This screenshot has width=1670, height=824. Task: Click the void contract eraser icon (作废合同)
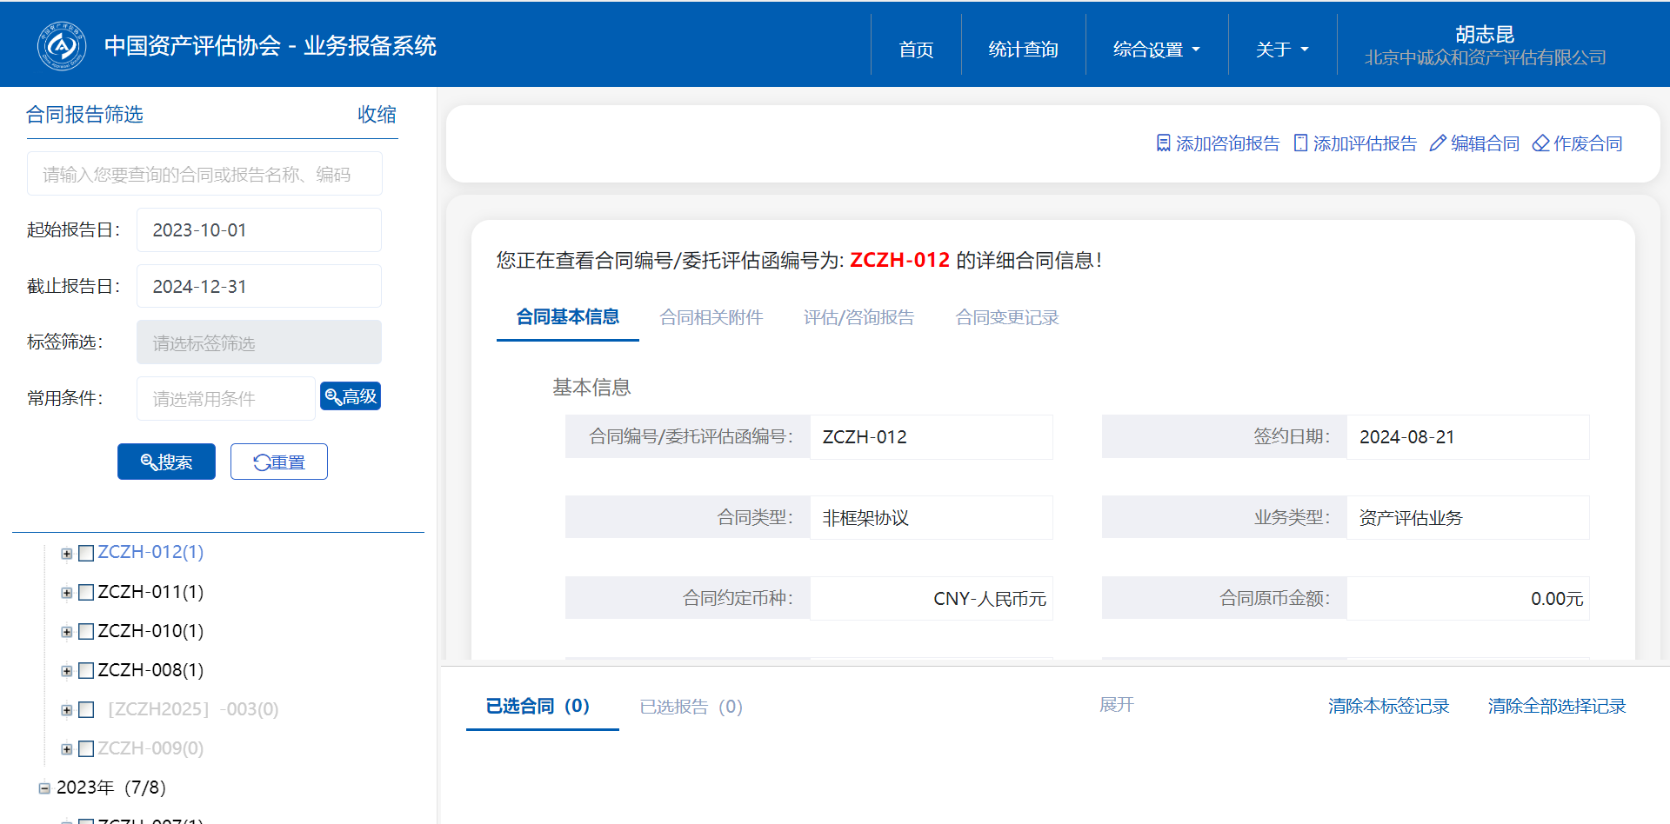pyautogui.click(x=1540, y=143)
